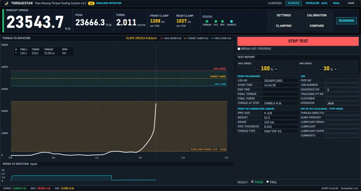Screen dimensions: 361x191
Task: Click the makeup torque reading 23543.7
Action: [x=35, y=22]
